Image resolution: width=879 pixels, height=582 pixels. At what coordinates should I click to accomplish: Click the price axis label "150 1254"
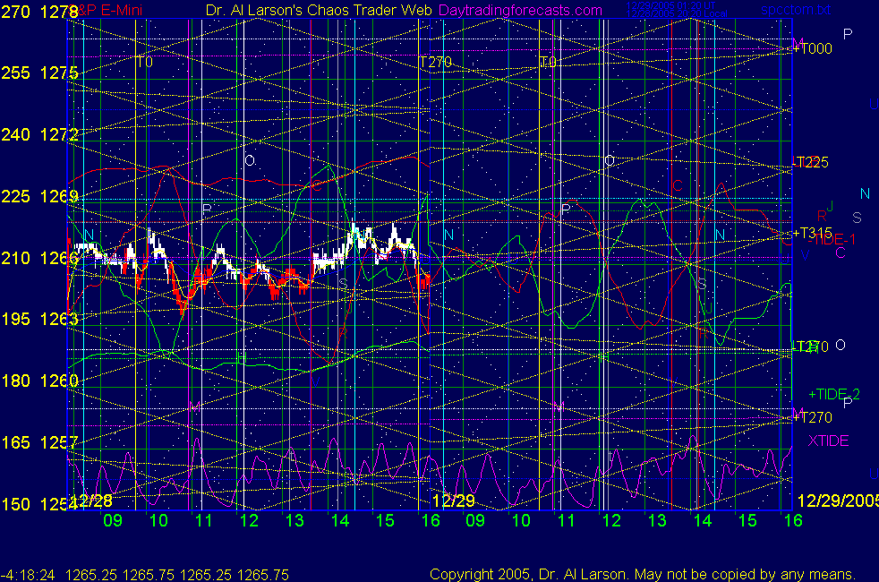click(39, 504)
